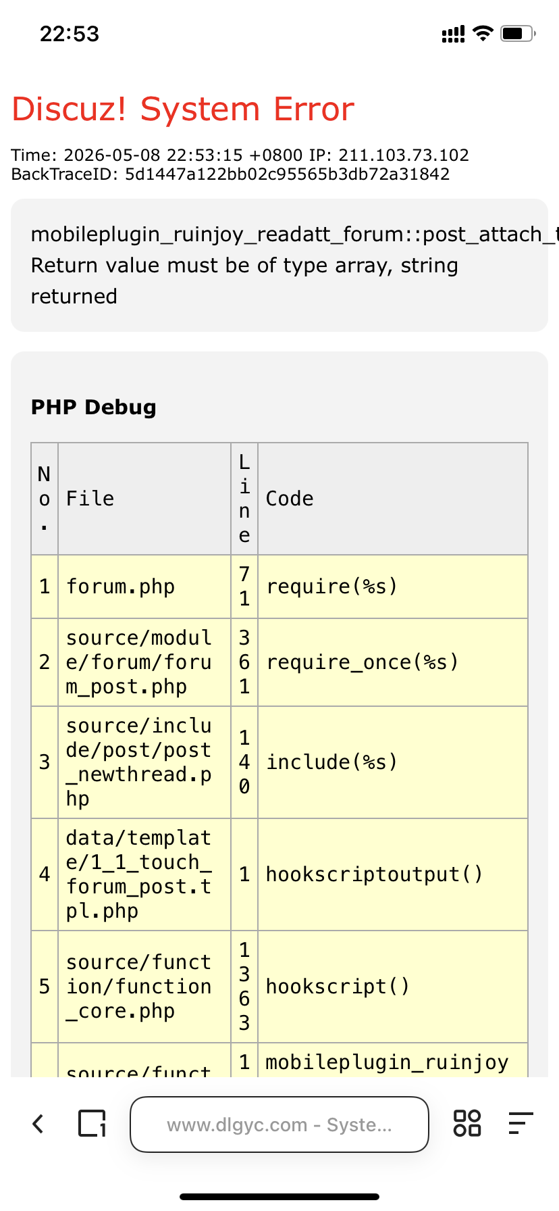Screen dimensions: 559x1211
Task: Select line number 1363 cell
Action: click(x=244, y=987)
